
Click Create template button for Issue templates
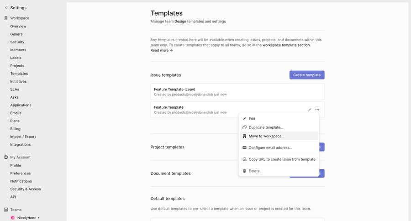pos(307,75)
